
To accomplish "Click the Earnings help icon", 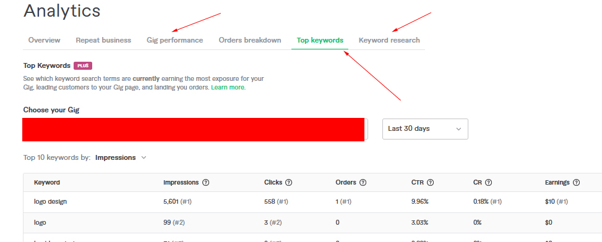I will pos(576,183).
